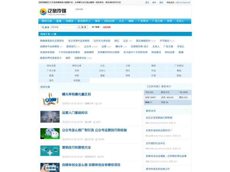
Task: Visit the mobile site URL link
Action: tap(183, 3)
